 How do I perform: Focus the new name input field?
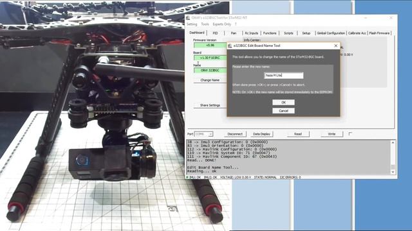(x=283, y=76)
